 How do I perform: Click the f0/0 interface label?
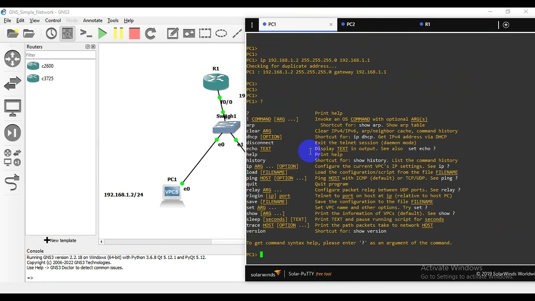pos(226,102)
